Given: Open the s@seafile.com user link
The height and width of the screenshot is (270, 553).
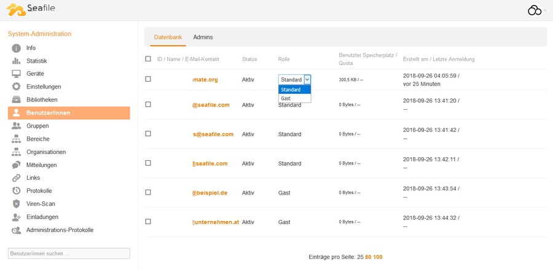Looking at the screenshot, I should point(213,134).
